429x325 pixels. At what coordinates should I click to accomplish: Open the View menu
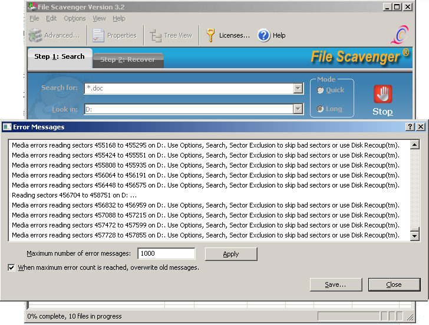tap(99, 18)
